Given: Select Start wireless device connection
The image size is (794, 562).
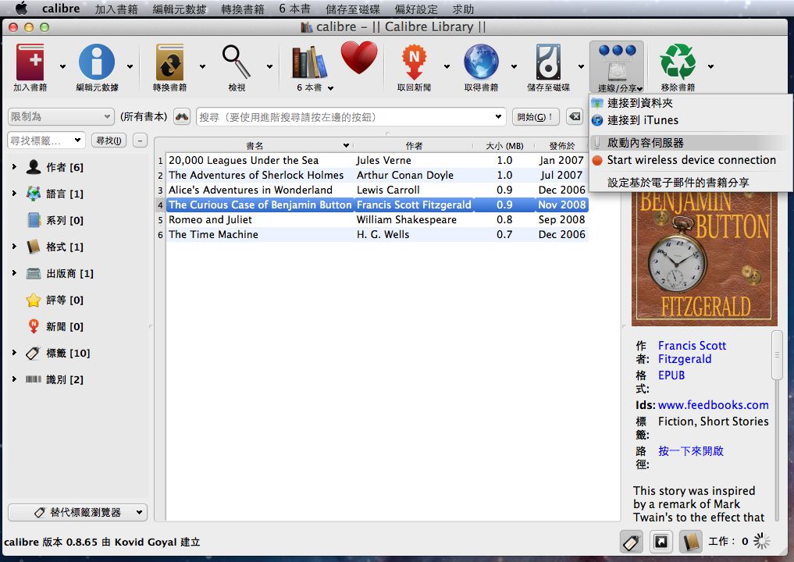Looking at the screenshot, I should click(691, 160).
